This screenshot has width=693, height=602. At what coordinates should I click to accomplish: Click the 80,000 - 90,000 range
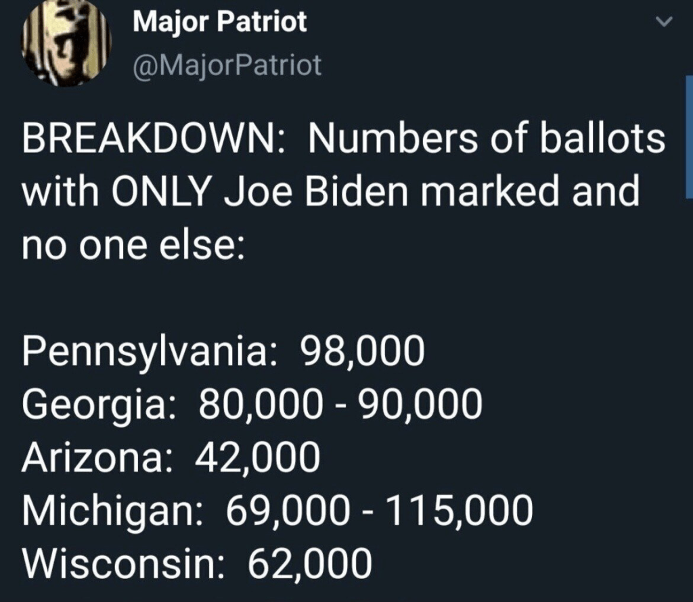pos(340,405)
